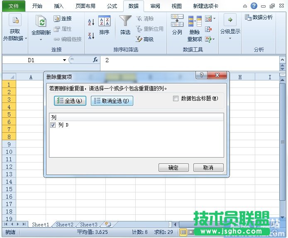Click the 全选 select all button
This screenshot has width=288, height=238.
click(70, 101)
